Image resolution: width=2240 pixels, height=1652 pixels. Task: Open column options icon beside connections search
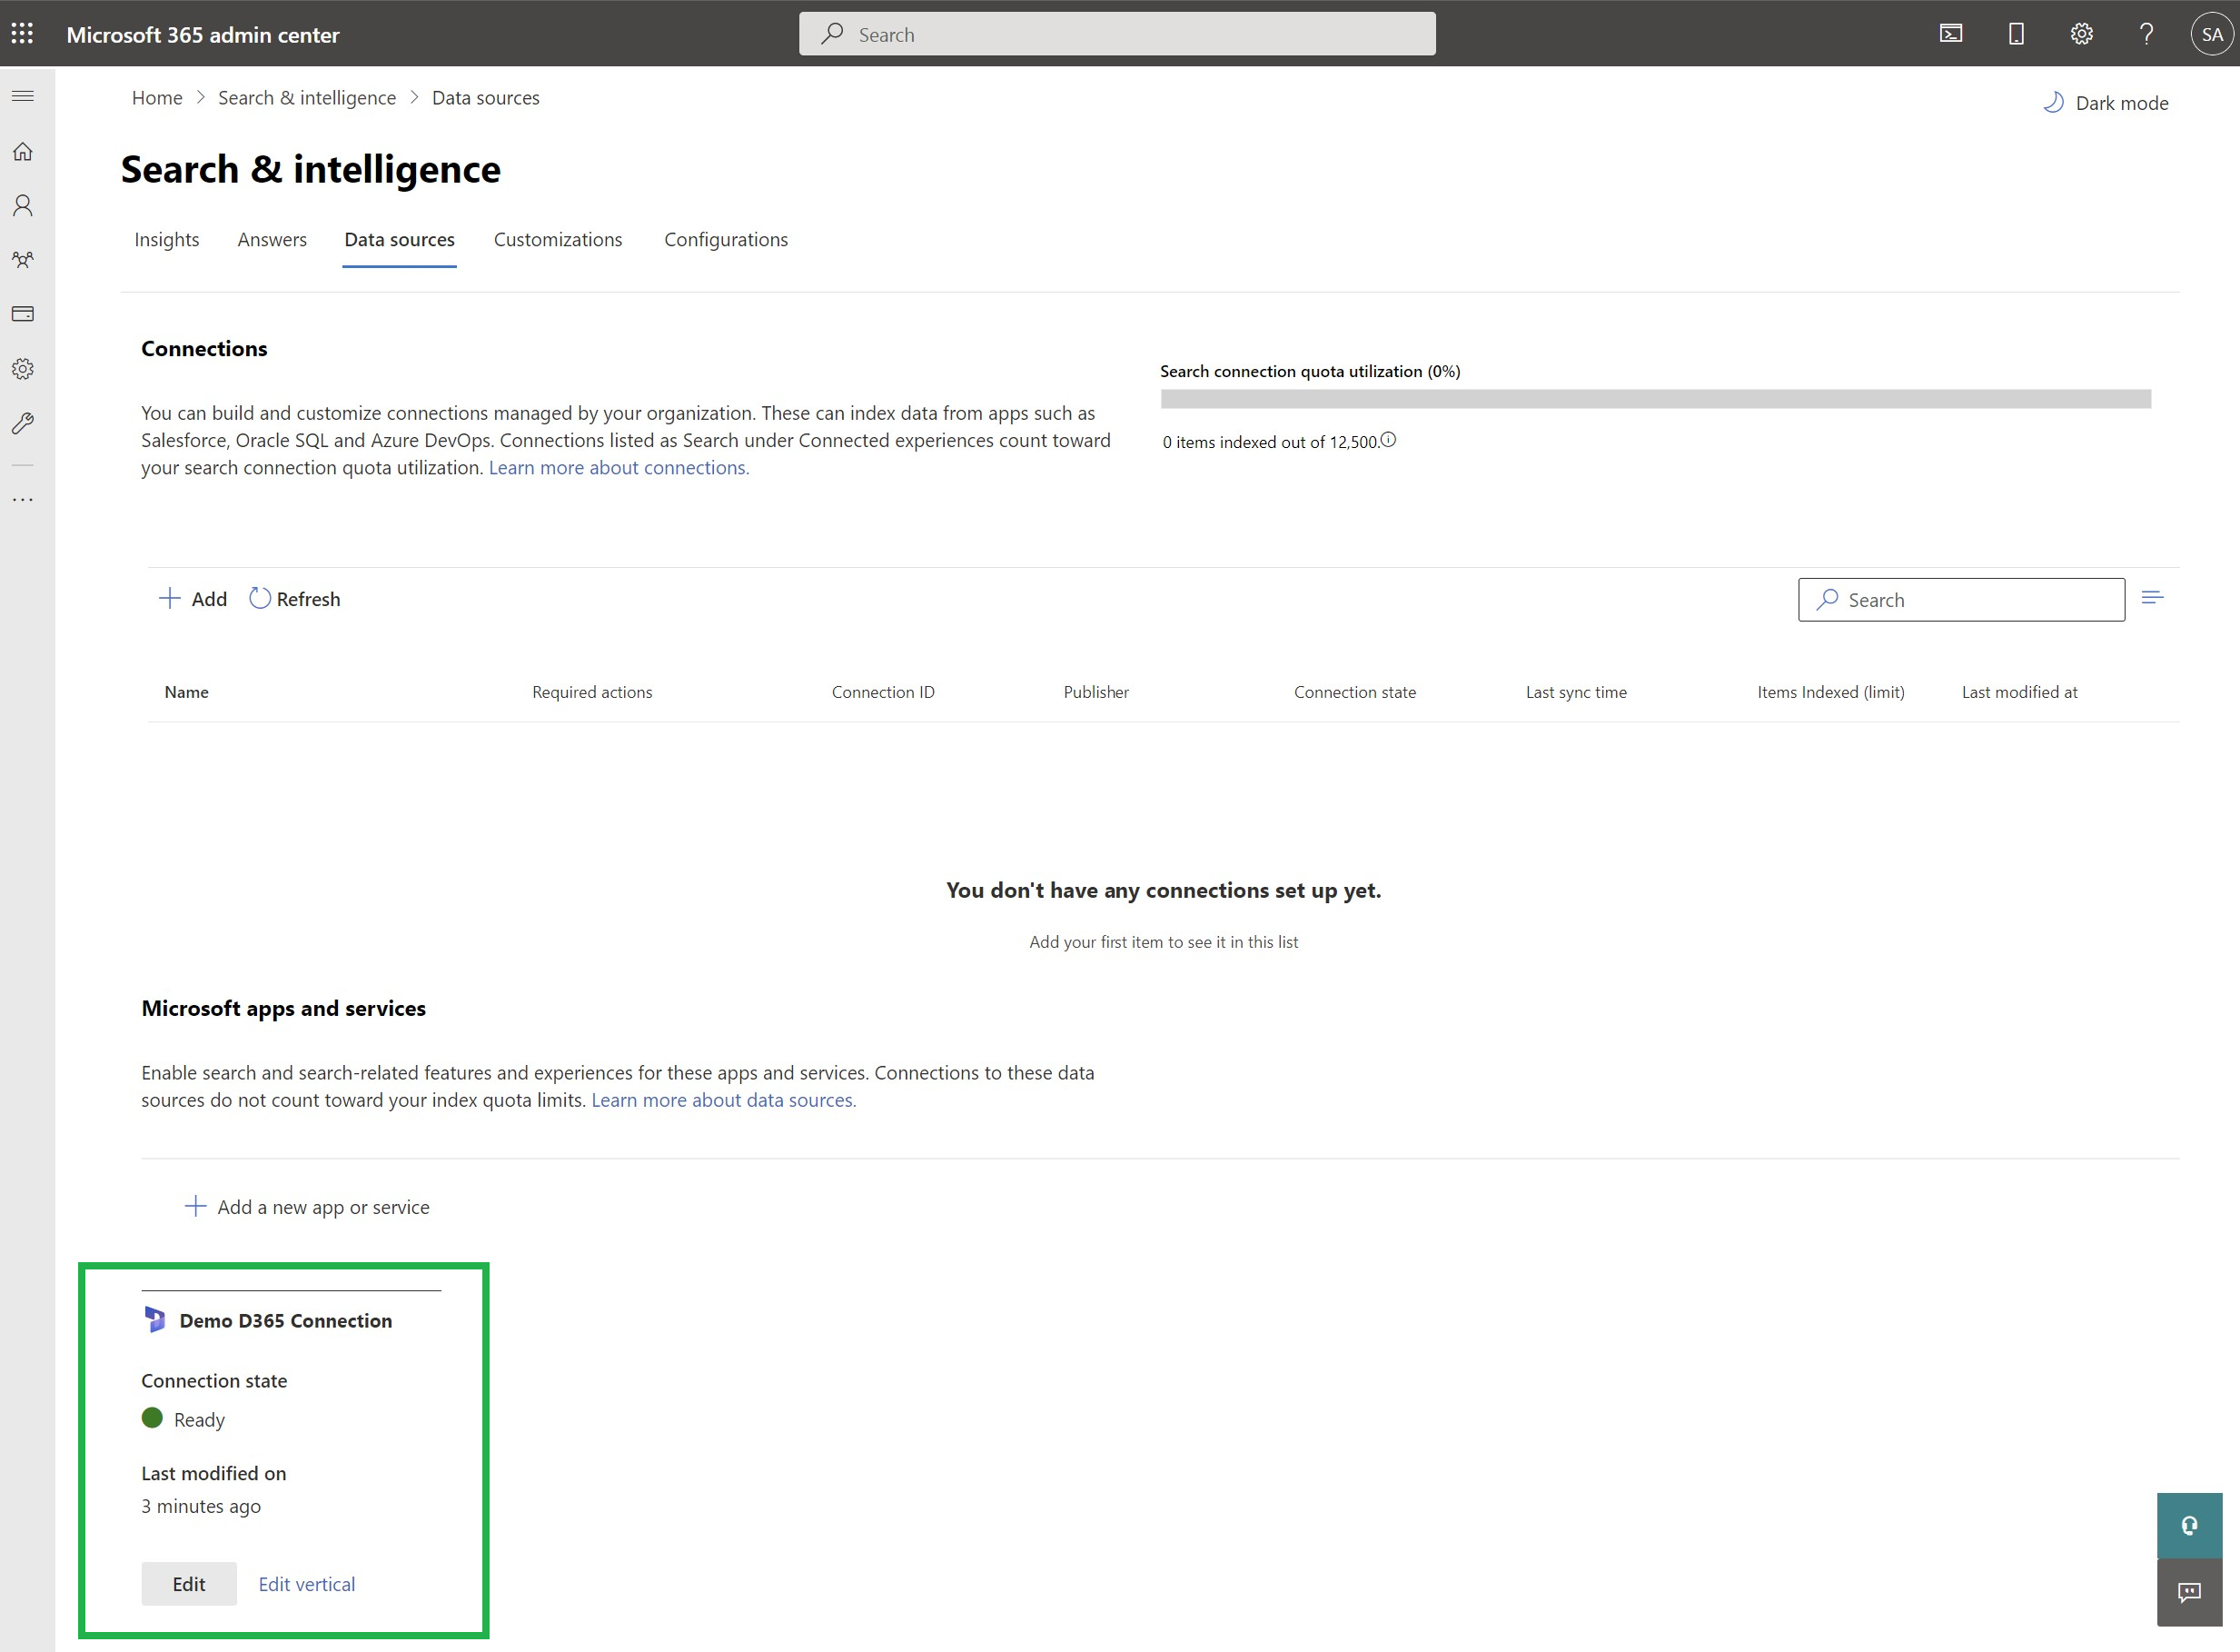(2152, 598)
